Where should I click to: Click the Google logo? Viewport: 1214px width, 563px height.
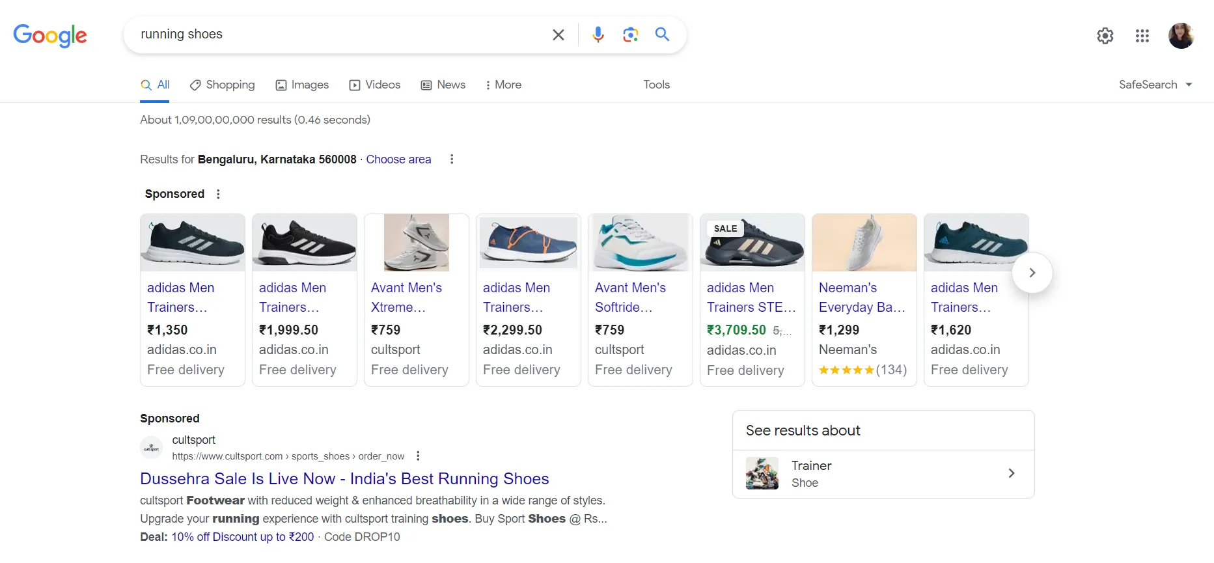[x=50, y=35]
